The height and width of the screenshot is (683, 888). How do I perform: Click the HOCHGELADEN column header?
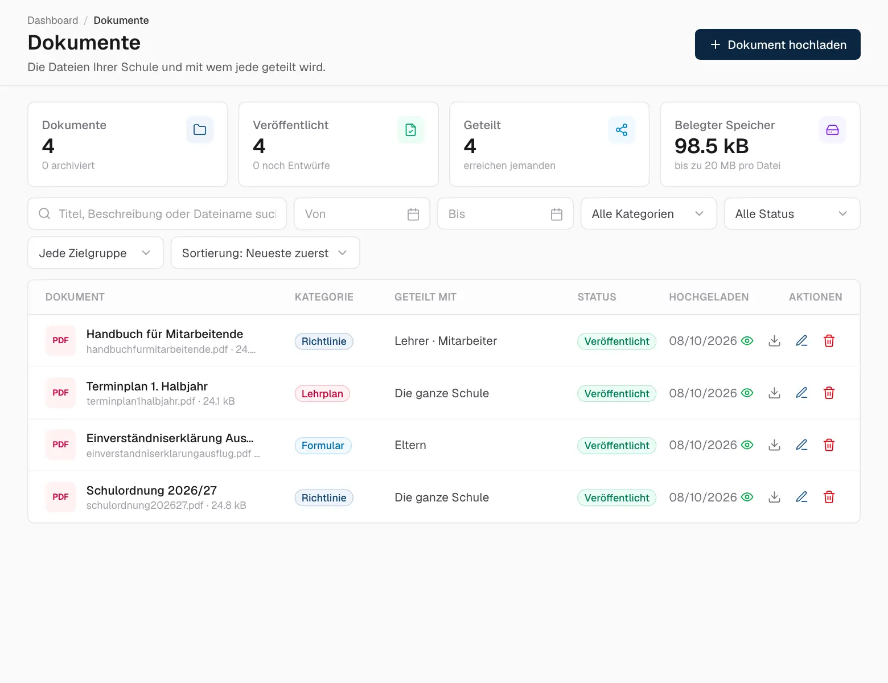[709, 297]
